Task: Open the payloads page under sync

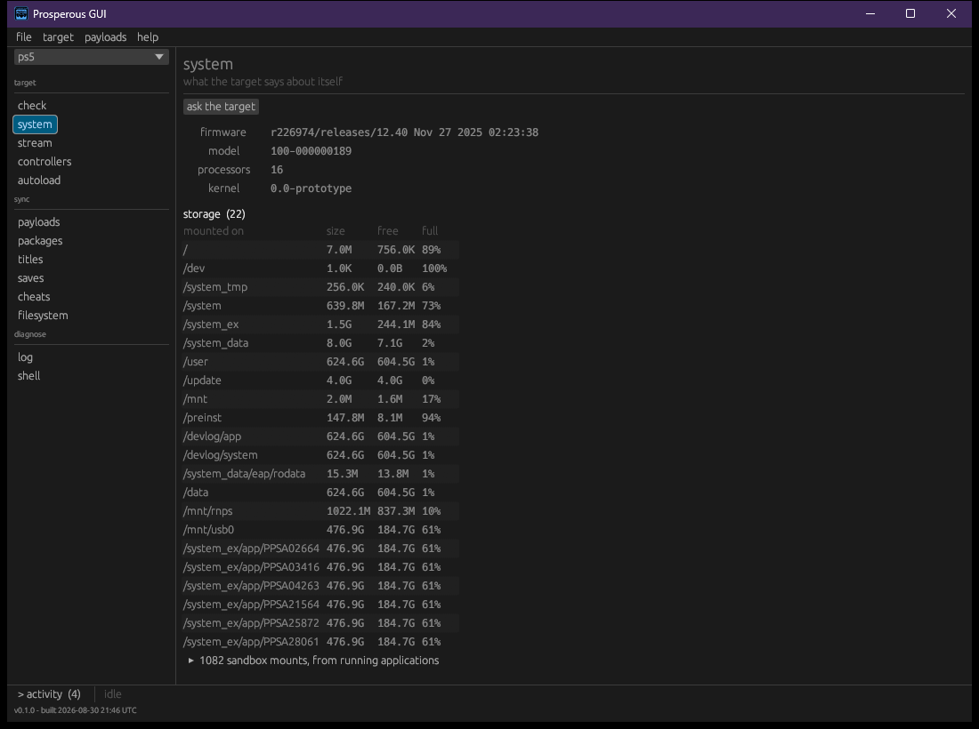Action: (x=38, y=222)
